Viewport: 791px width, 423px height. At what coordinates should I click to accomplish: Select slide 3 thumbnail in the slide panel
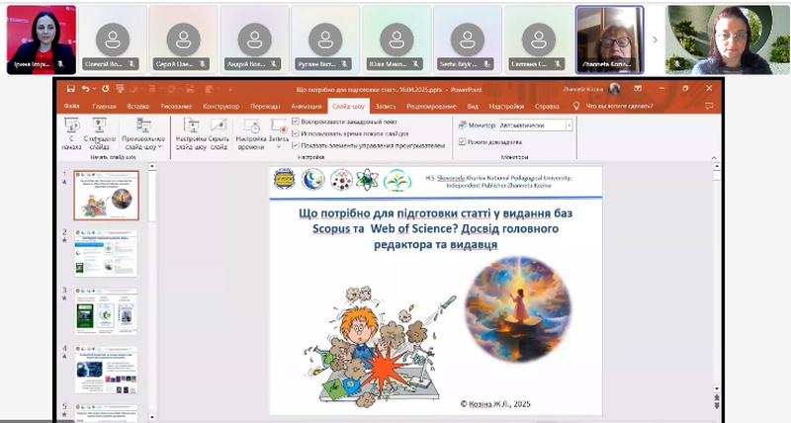[107, 310]
